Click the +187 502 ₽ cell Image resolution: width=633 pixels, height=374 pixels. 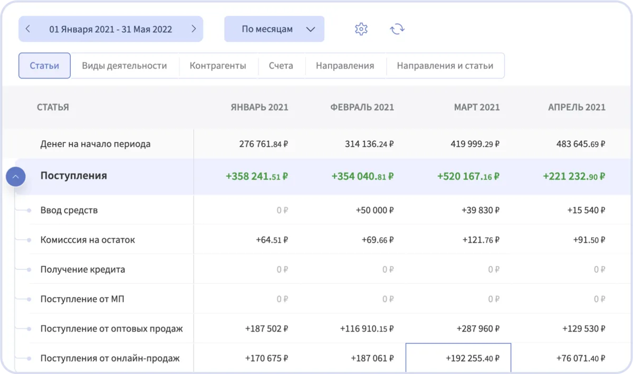pos(267,329)
